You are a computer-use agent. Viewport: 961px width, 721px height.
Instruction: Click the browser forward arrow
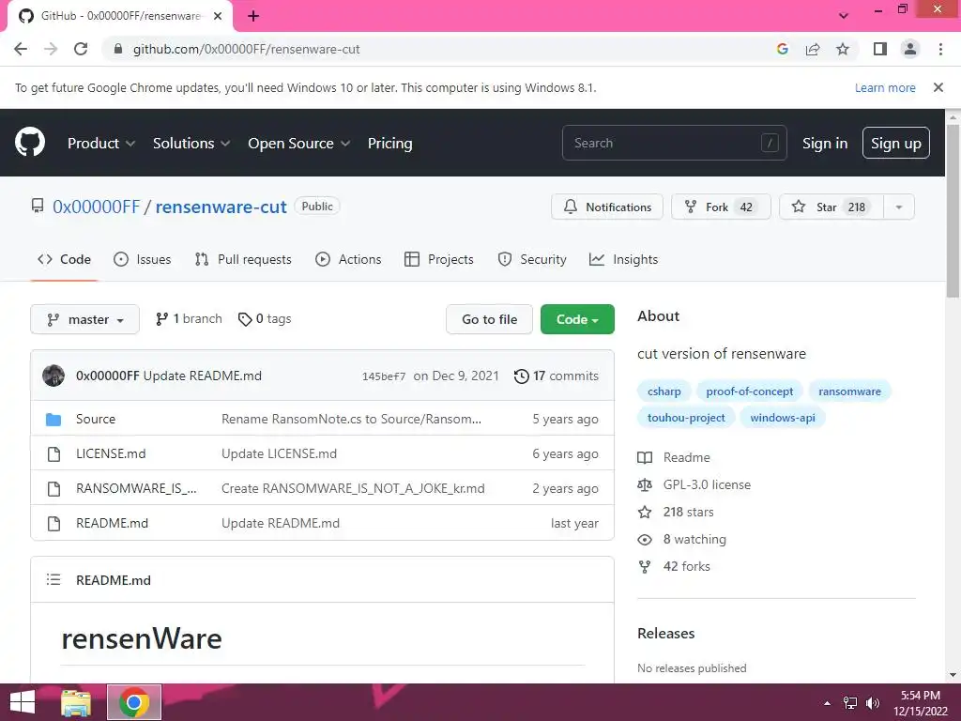pos(51,49)
